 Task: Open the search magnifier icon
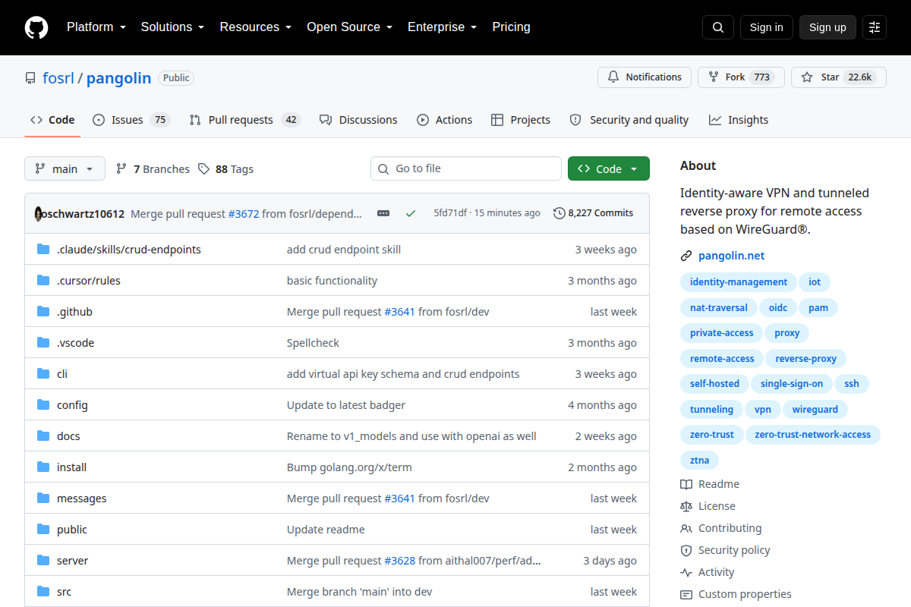tap(718, 27)
